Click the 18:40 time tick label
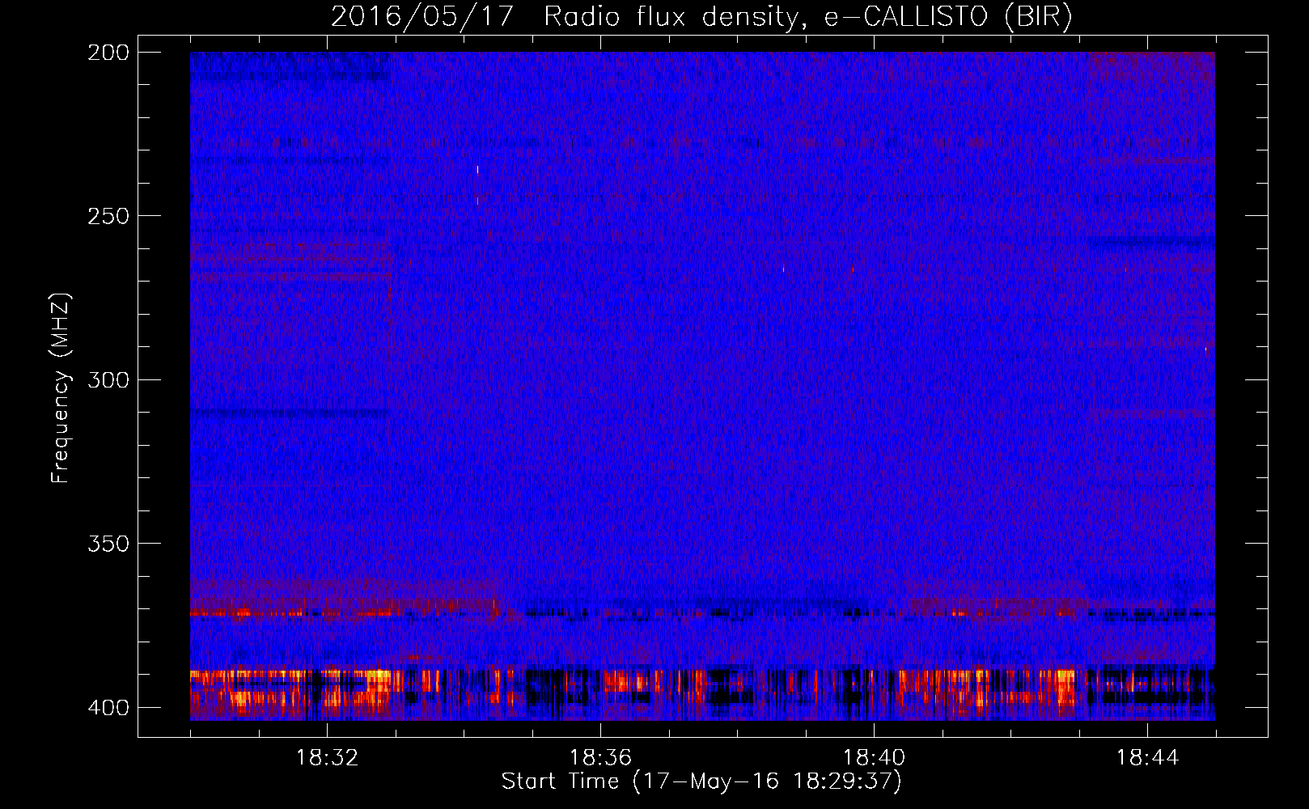 point(874,758)
